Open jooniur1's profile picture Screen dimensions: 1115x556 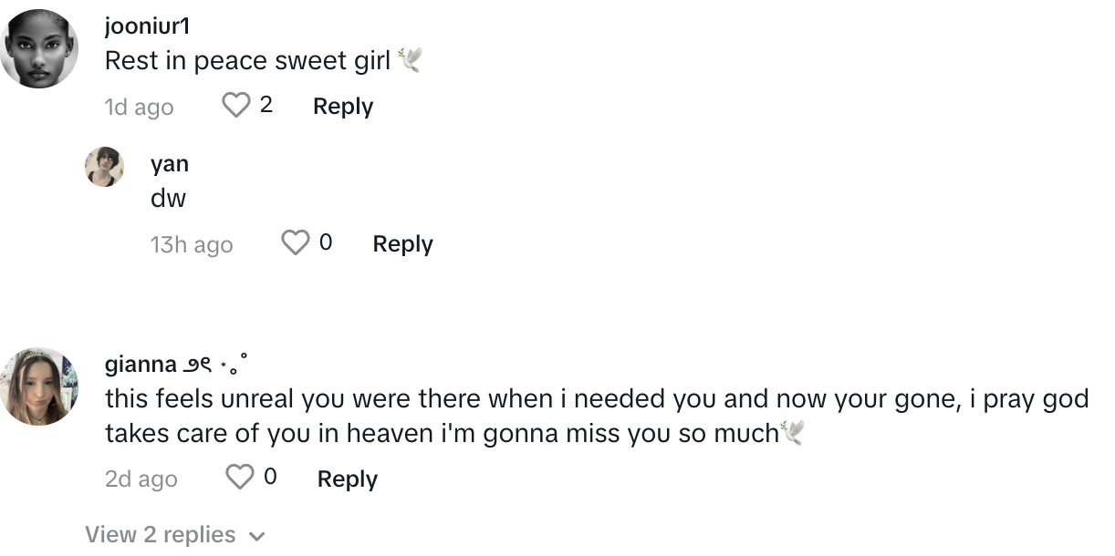click(x=39, y=49)
